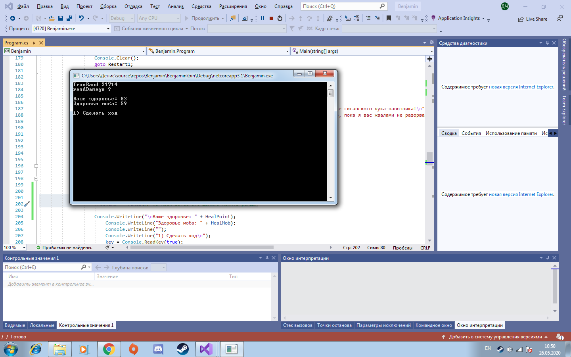
Task: Collapse the code block at line 198
Action: coord(36,178)
